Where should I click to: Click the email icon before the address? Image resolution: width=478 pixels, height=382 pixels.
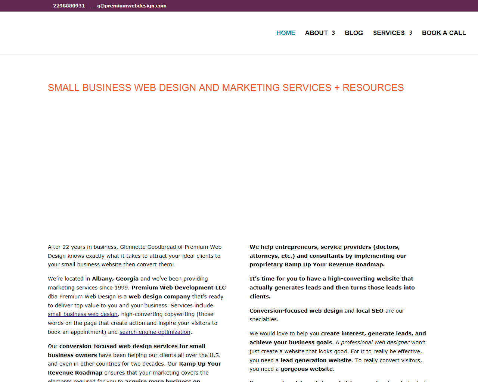click(x=93, y=6)
